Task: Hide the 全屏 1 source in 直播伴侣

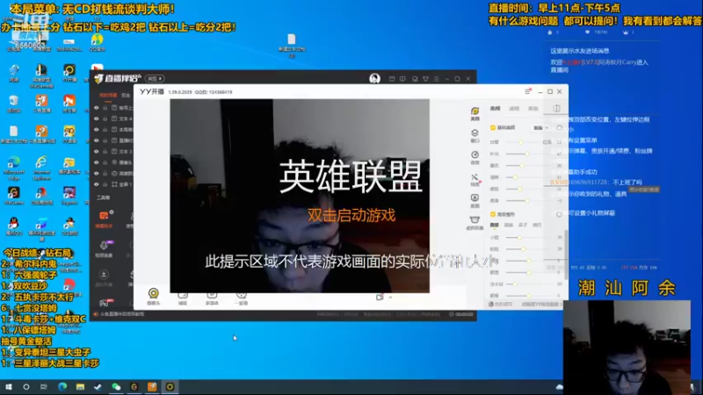Action: click(96, 184)
